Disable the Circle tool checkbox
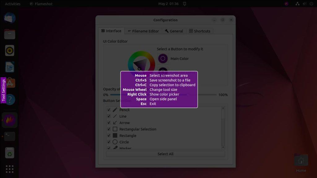Screen dimensions: 317x178 [x=109, y=142]
